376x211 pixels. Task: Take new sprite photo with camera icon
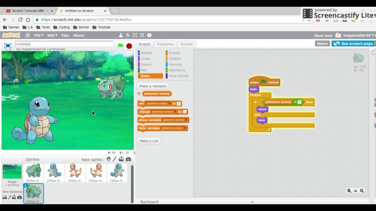(128, 159)
